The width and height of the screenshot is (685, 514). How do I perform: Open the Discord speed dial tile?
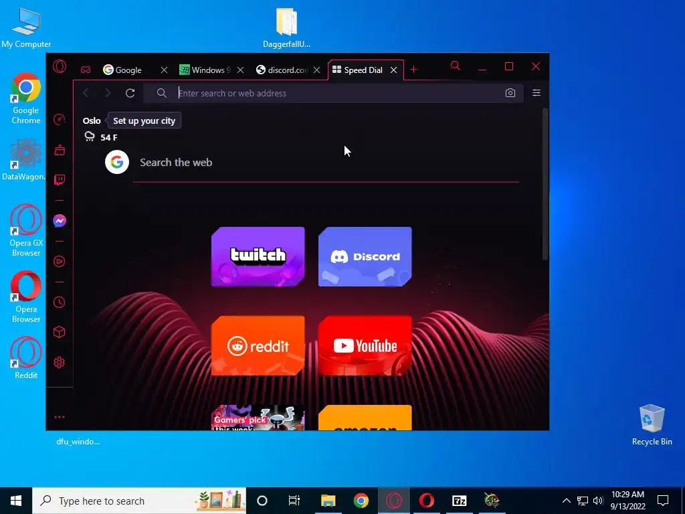(x=365, y=256)
